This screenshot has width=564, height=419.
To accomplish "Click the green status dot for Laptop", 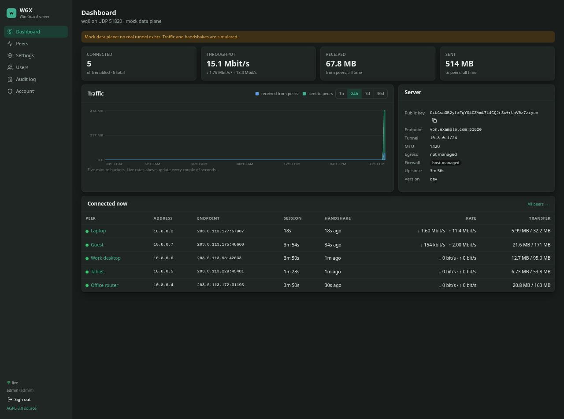I will point(87,231).
